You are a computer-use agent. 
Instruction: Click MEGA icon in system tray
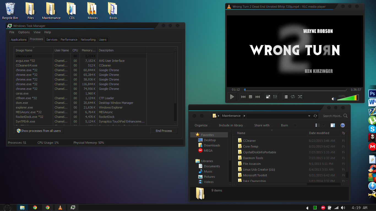point(323,208)
